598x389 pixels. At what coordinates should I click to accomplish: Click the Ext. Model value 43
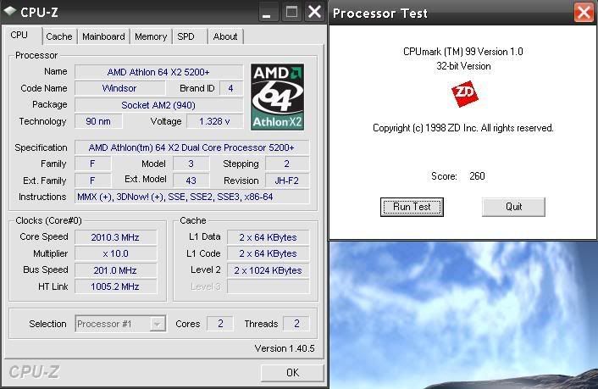point(191,181)
